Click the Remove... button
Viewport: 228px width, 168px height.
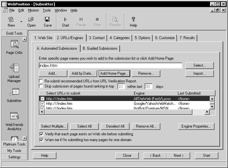coord(146,73)
